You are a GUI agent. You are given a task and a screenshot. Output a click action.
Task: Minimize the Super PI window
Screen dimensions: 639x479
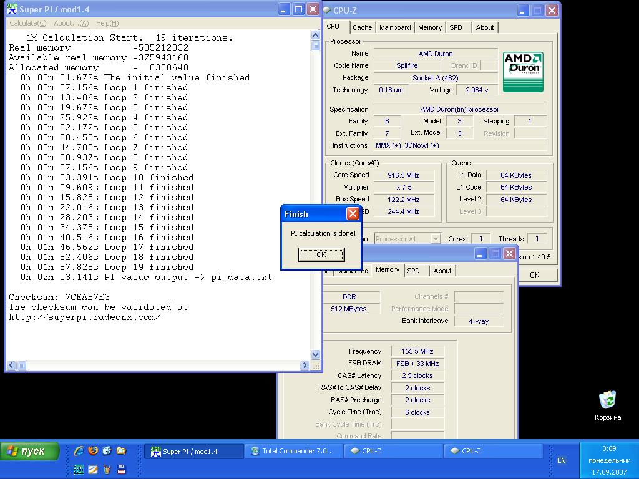tap(285, 9)
